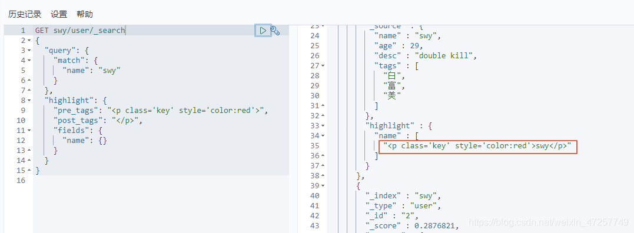Click the "desc" : "double kill" output line

click(426, 56)
